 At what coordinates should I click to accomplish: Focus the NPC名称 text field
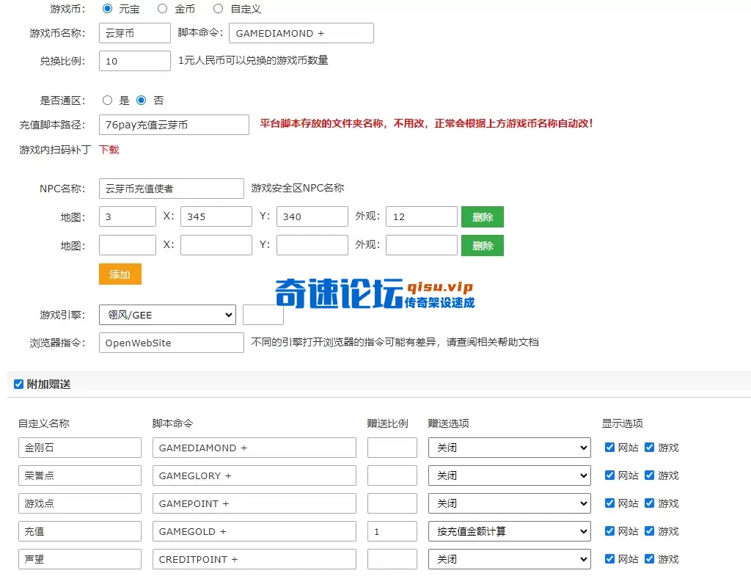pos(171,189)
